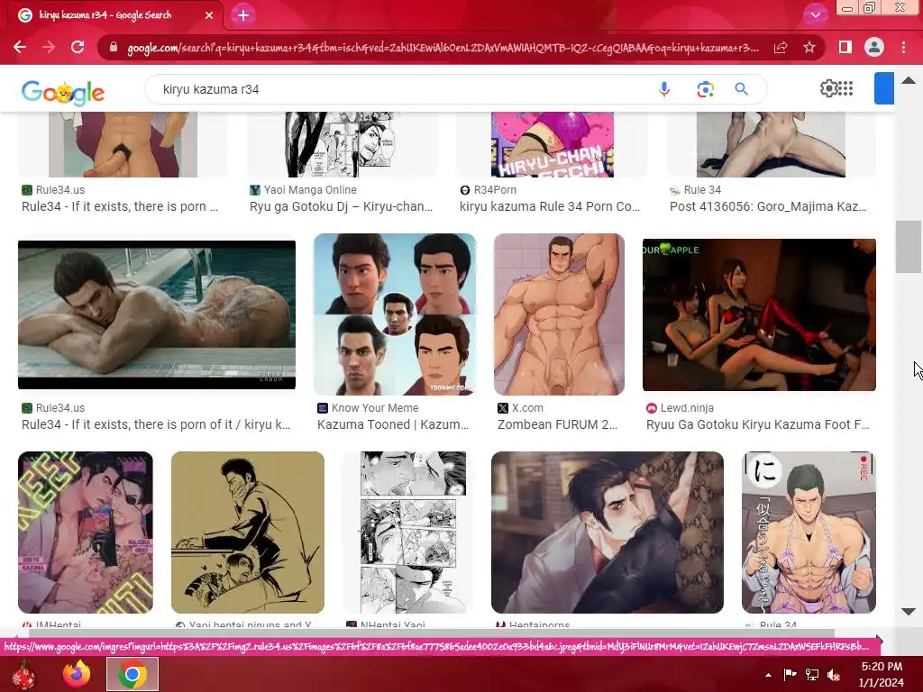Click the page scrollbar down arrow

(909, 612)
